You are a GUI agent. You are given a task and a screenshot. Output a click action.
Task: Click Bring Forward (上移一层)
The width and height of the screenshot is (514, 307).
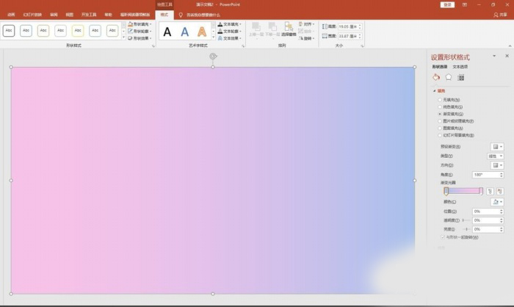click(256, 30)
